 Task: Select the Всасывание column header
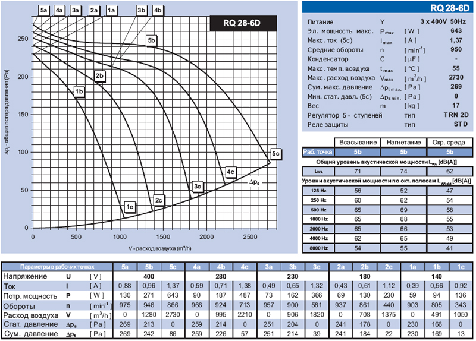[x=357, y=143]
